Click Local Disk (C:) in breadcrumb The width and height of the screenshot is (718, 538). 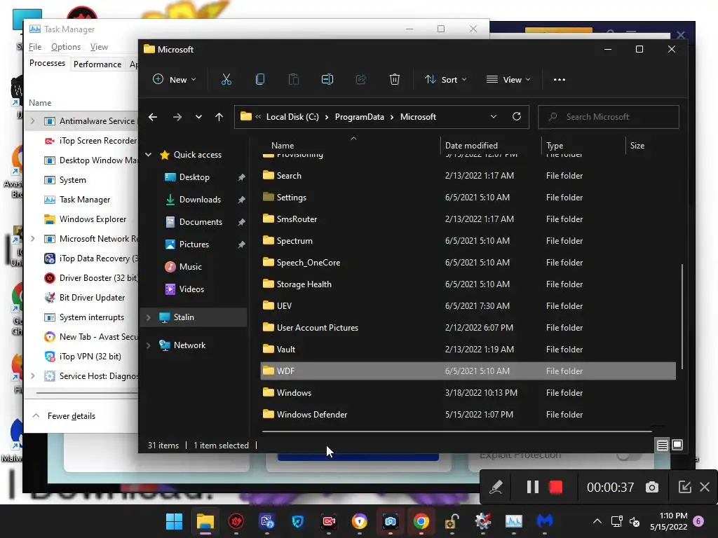click(292, 117)
